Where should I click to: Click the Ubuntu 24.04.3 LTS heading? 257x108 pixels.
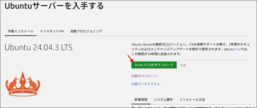pos(39,47)
